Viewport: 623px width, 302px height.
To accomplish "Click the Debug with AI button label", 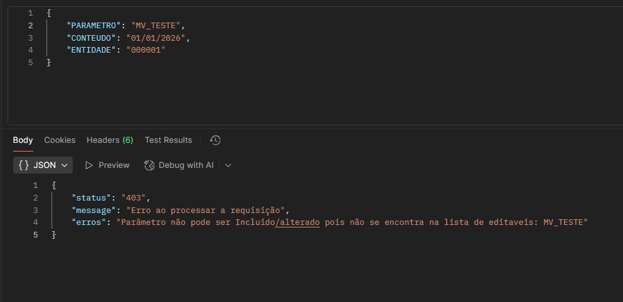I will coord(186,165).
